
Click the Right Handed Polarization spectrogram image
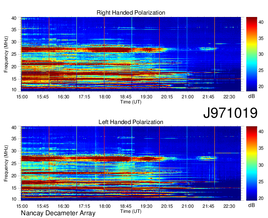pyautogui.click(x=131, y=54)
